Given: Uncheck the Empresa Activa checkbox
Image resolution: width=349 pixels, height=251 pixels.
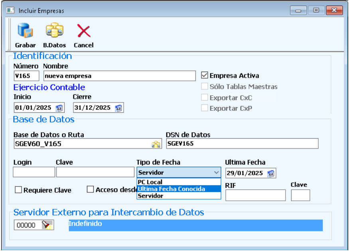Looking at the screenshot, I should click(205, 75).
